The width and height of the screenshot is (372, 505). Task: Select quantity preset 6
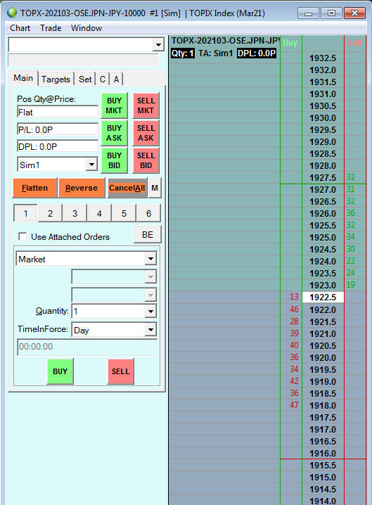(148, 213)
